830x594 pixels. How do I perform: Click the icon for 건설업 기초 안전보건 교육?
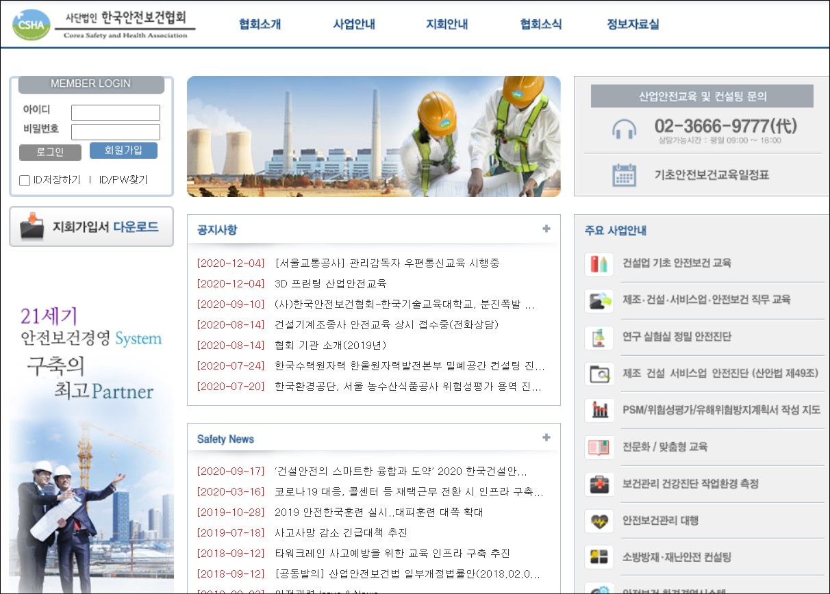click(599, 263)
